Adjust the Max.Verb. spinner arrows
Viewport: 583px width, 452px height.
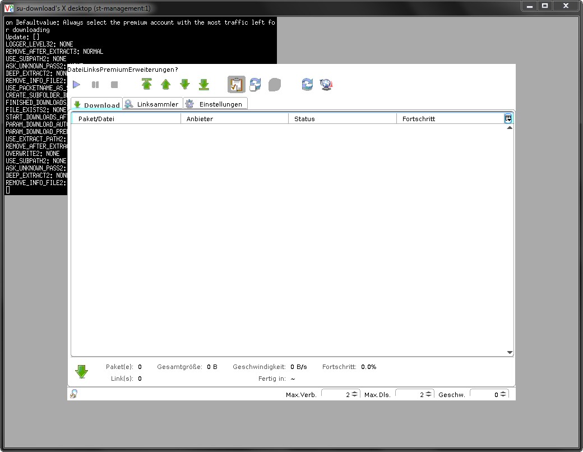pos(355,395)
